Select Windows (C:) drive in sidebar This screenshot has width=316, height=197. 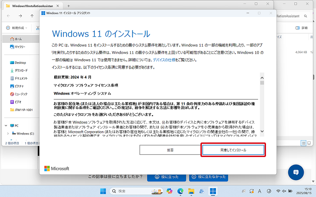[23, 134]
